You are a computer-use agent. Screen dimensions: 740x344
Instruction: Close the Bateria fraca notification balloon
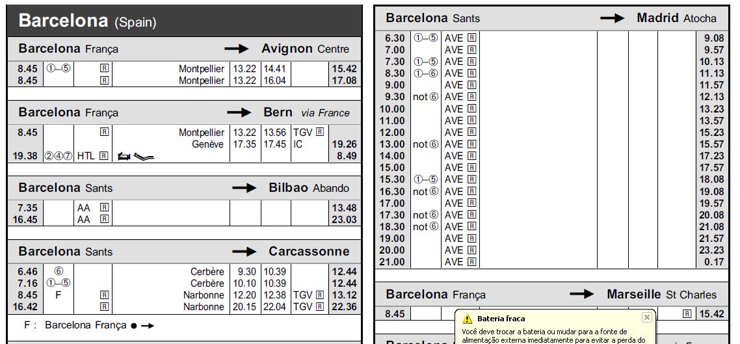tap(647, 317)
